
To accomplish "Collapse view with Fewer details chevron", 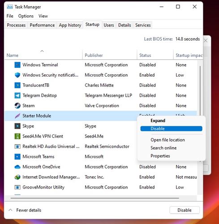I will (10, 210).
